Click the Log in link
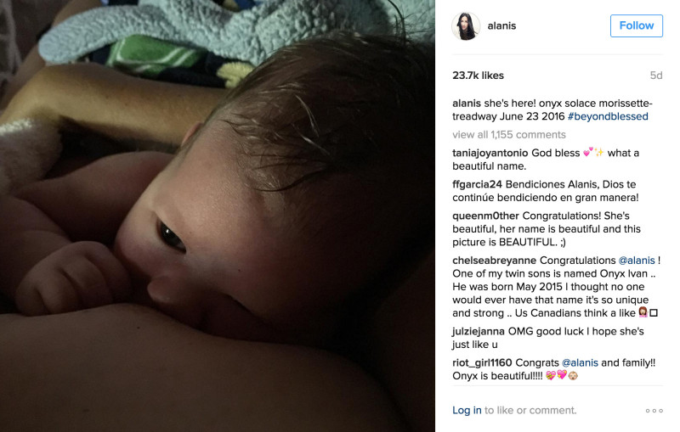The image size is (680, 432). pyautogui.click(x=467, y=410)
